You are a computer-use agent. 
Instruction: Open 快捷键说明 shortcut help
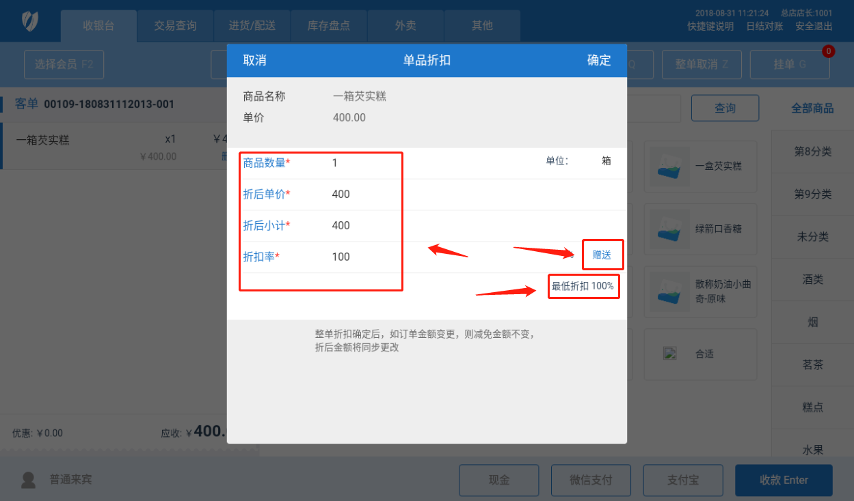click(x=710, y=27)
